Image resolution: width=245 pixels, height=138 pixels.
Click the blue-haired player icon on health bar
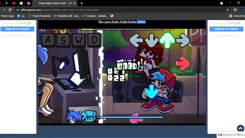click(x=73, y=117)
